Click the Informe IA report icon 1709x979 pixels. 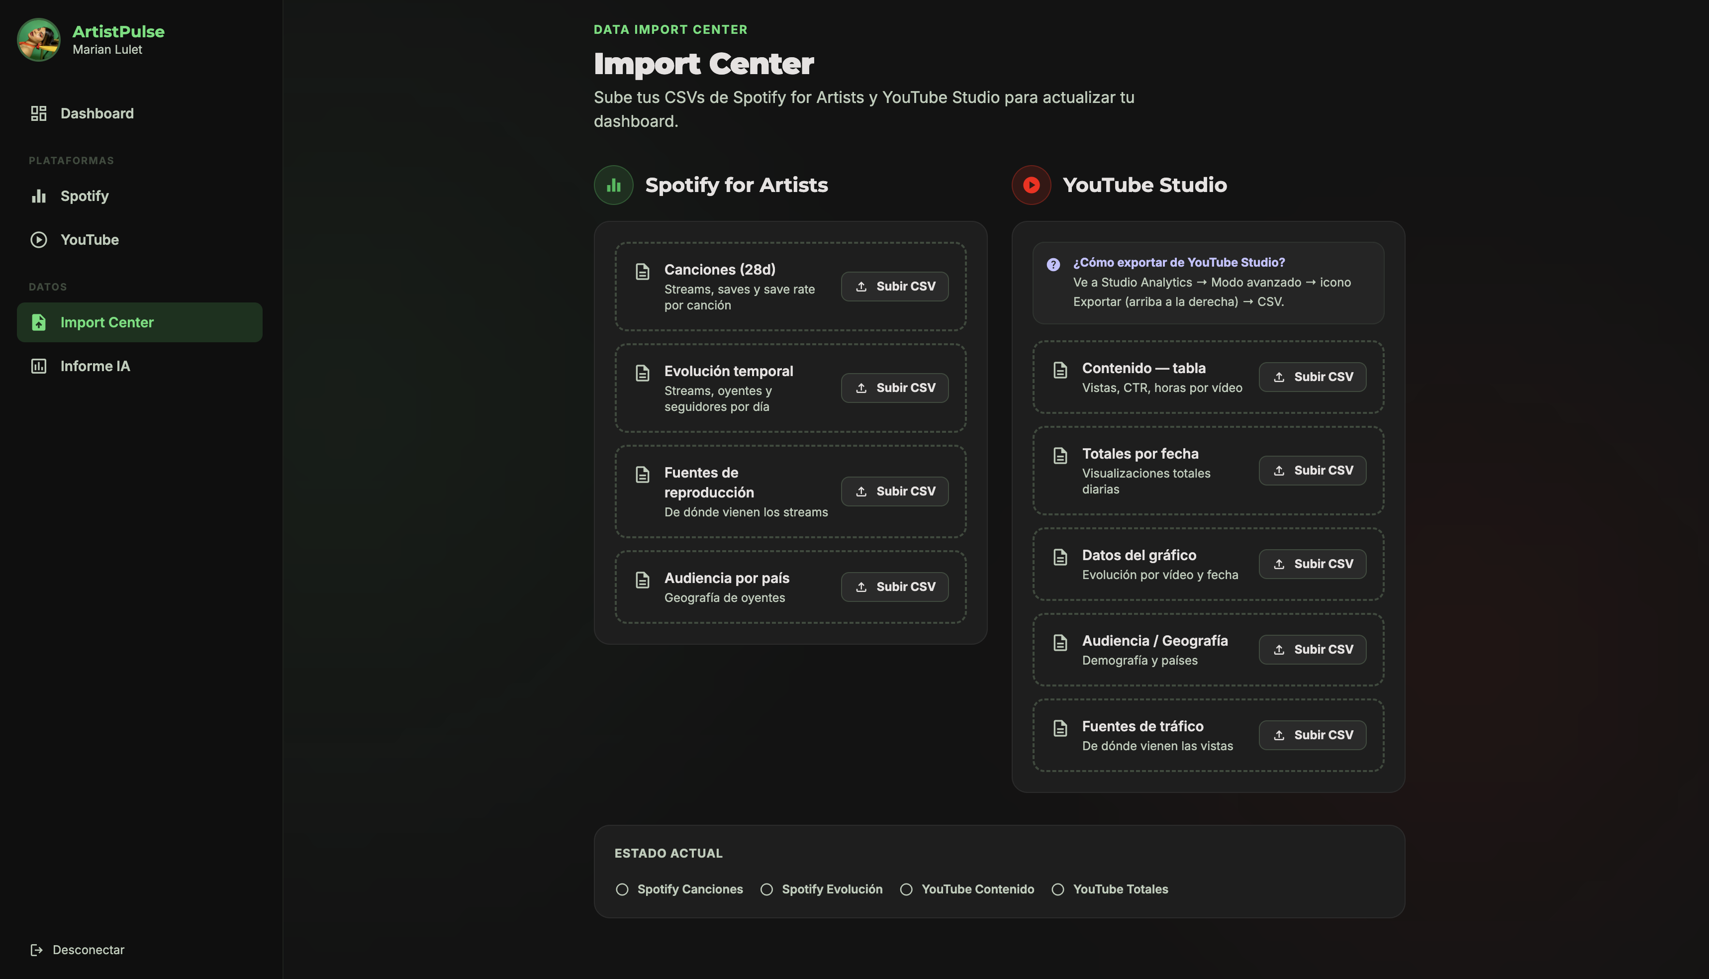coord(38,366)
